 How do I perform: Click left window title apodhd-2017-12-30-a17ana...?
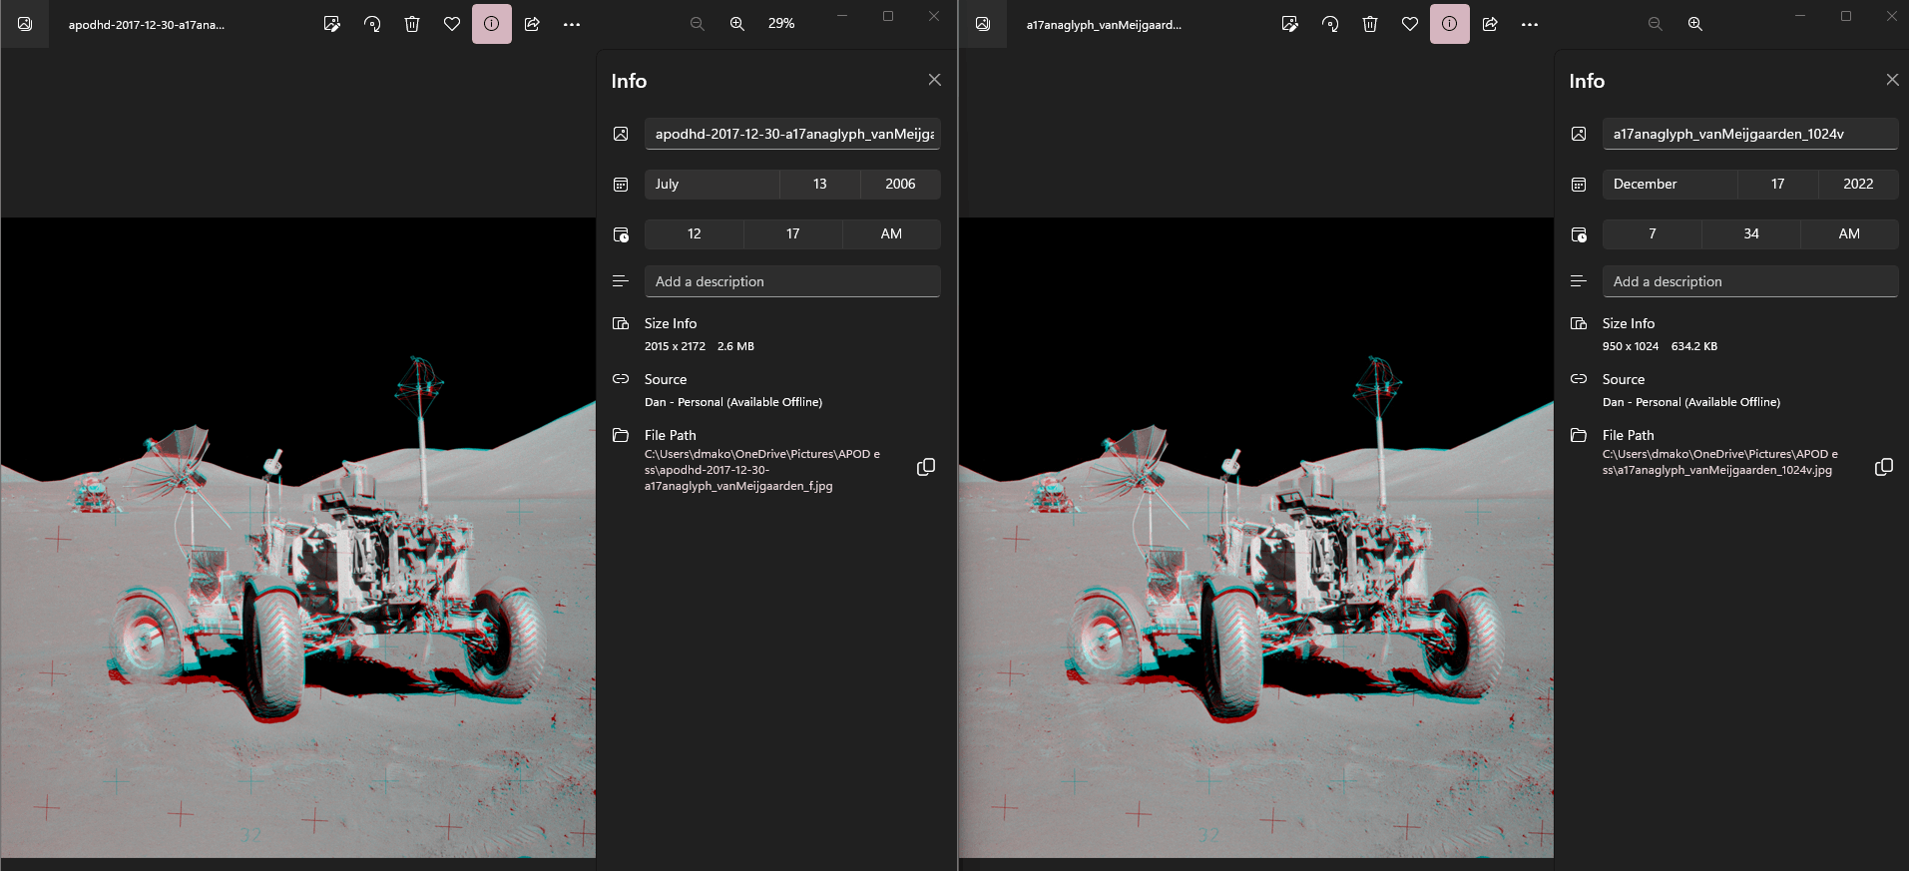click(147, 25)
